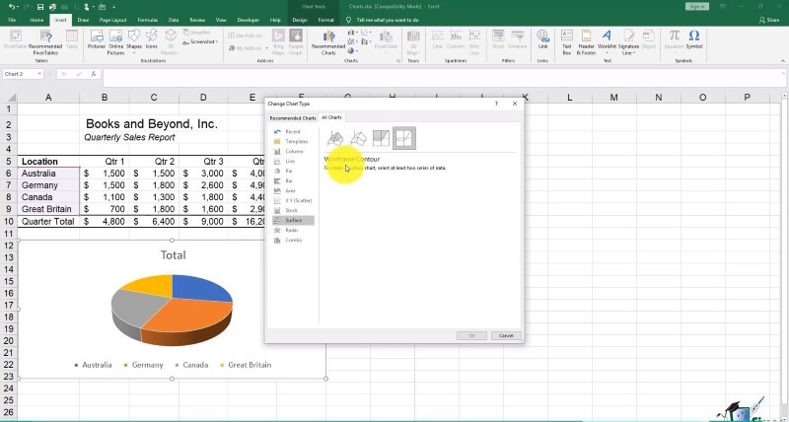Select Column in the chart type list
The width and height of the screenshot is (789, 422).
point(294,151)
